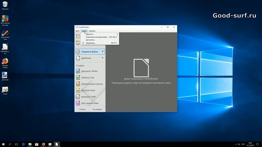Click the Справка button at the sidebar bottom
The image size is (262, 147).
pos(82,109)
